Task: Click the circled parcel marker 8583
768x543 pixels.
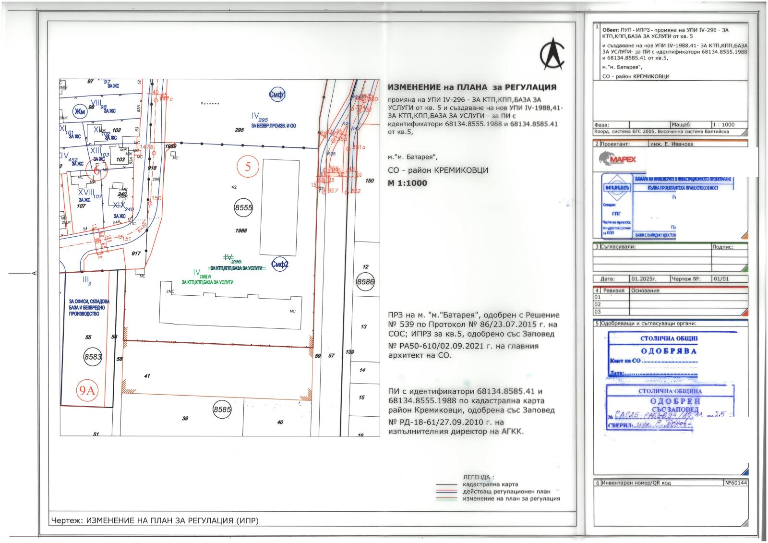Action: [x=93, y=357]
